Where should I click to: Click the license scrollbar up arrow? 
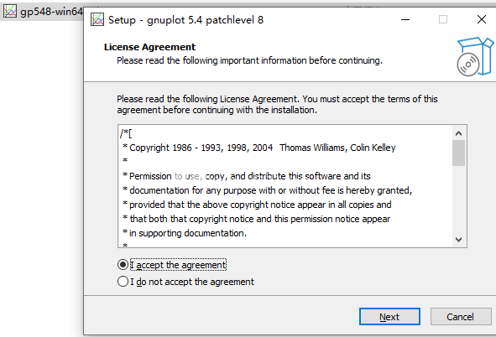click(x=458, y=133)
